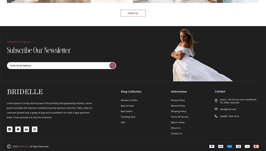Viewport: 266px width, 151px height.
Task: Open the New Arrivals link
Action: tap(127, 106)
